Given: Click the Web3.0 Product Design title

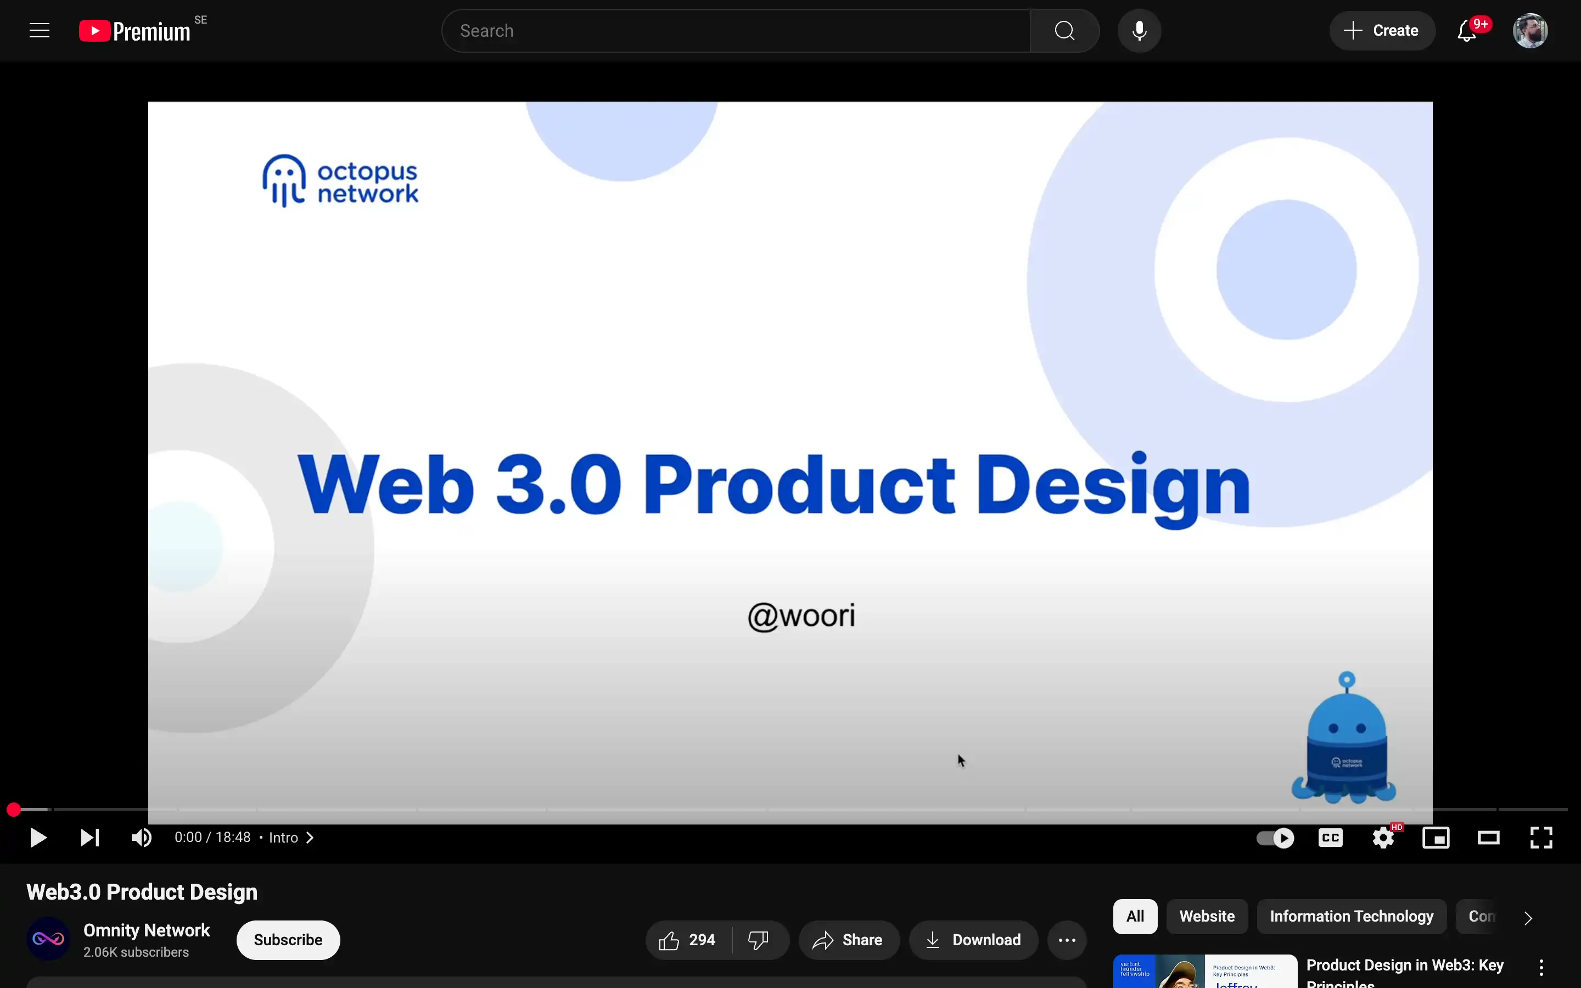Looking at the screenshot, I should pos(142,892).
